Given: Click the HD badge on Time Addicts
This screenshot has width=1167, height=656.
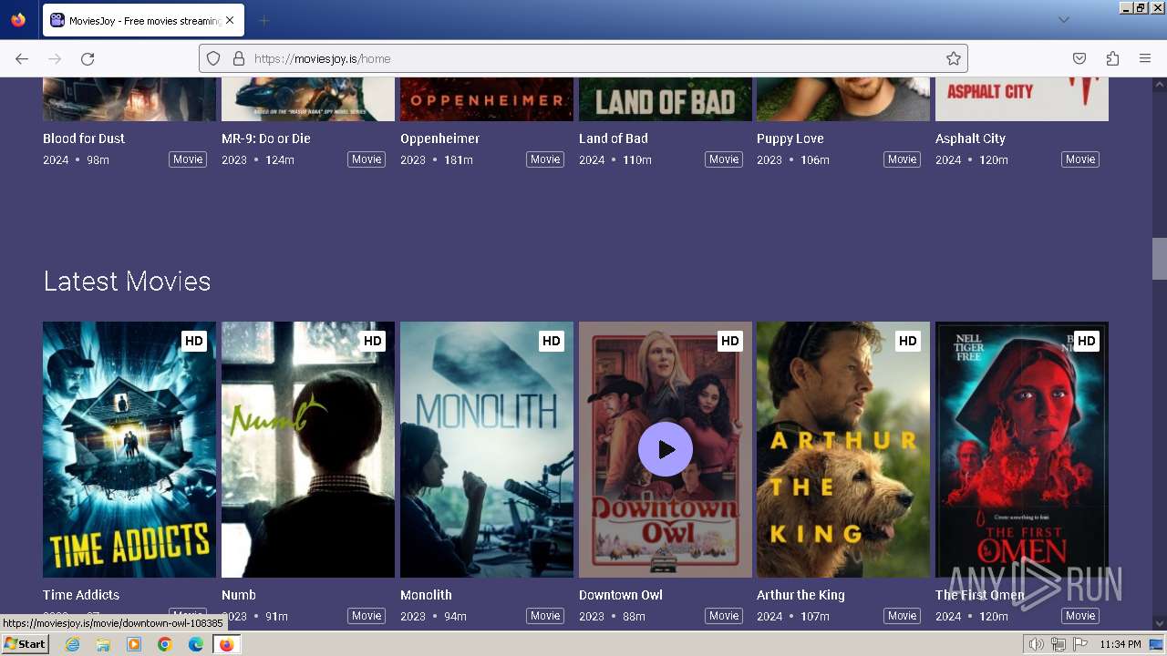Looking at the screenshot, I should 194,341.
